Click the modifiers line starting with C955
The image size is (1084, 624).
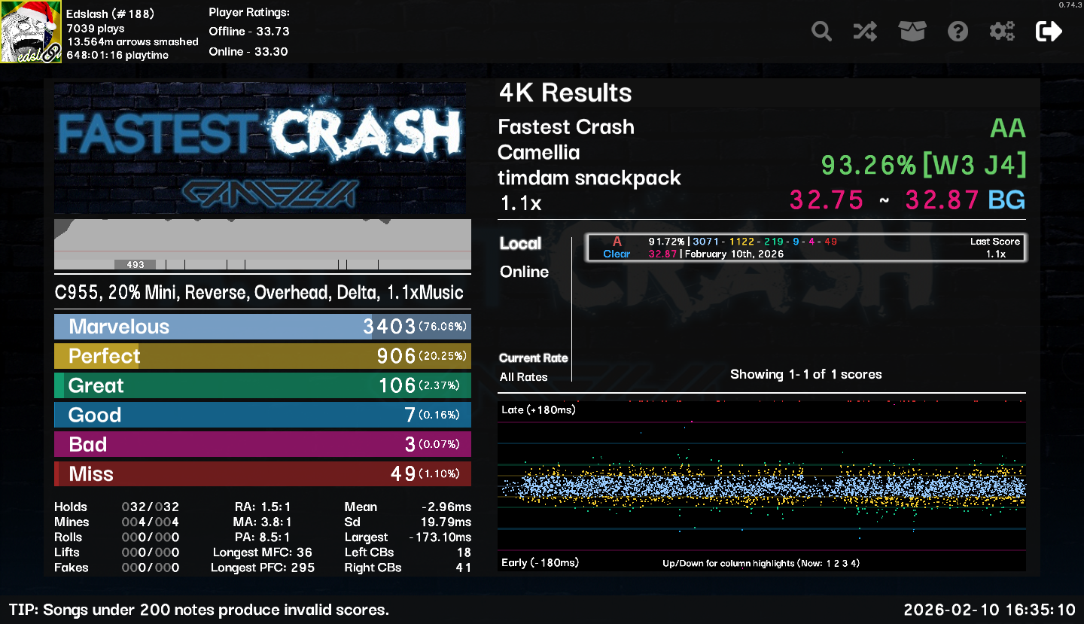tap(259, 293)
